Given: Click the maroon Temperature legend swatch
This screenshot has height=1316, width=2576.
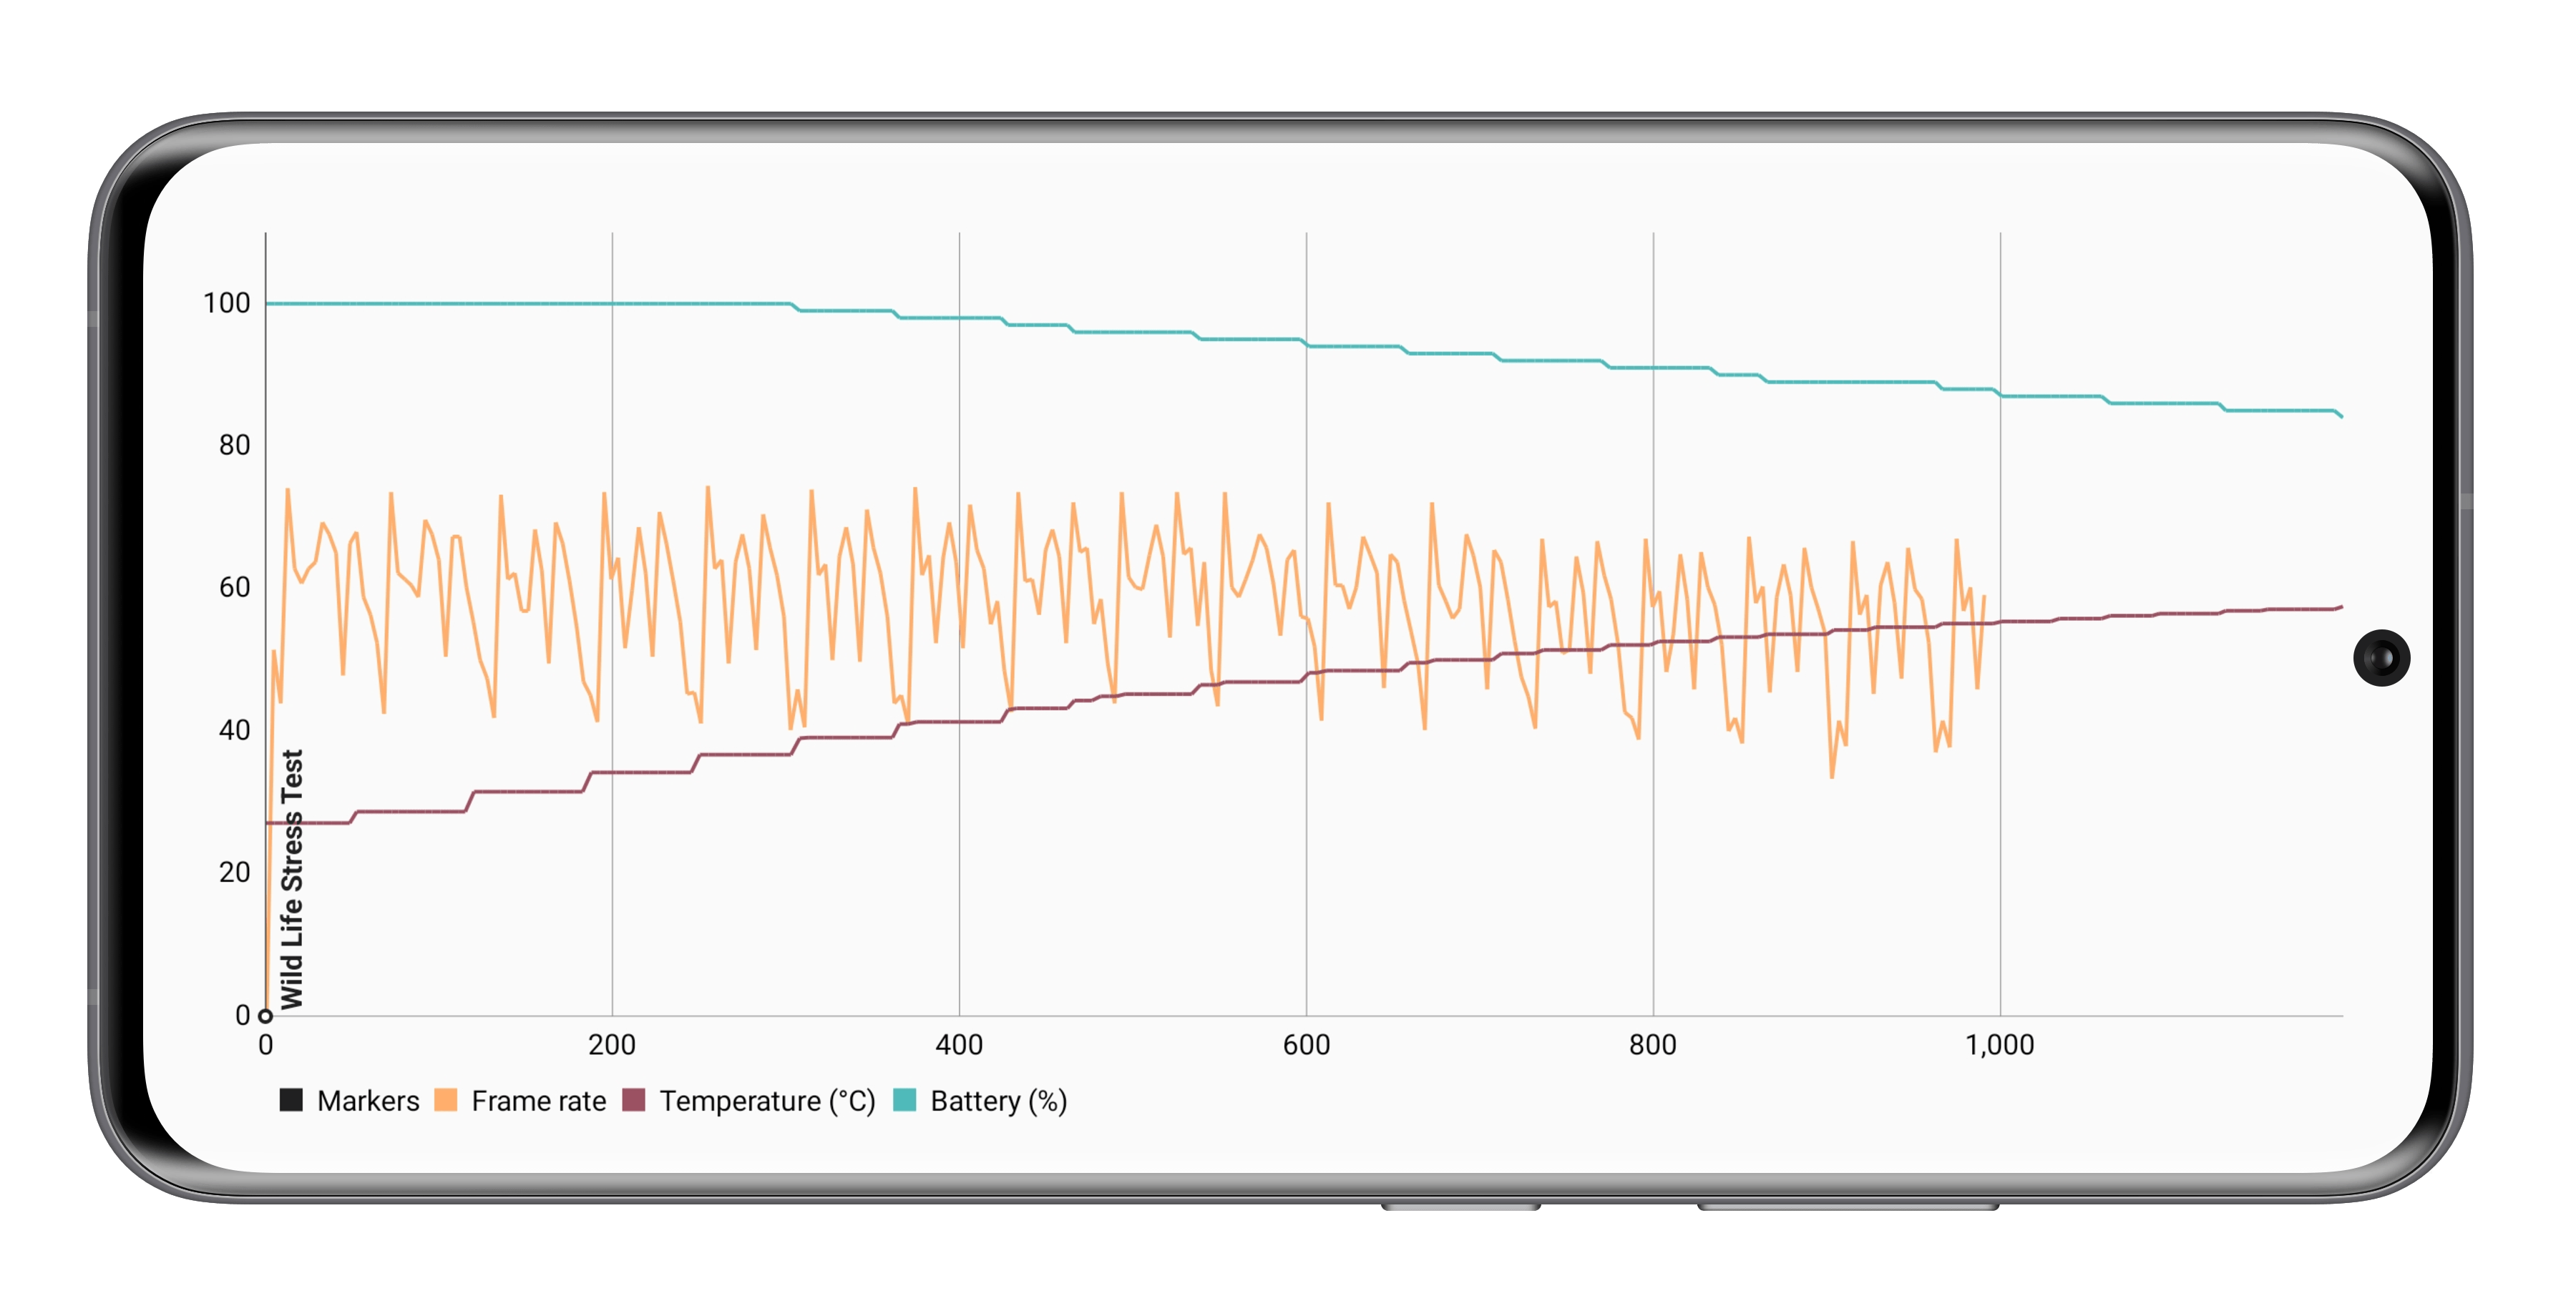Looking at the screenshot, I should point(633,1100).
